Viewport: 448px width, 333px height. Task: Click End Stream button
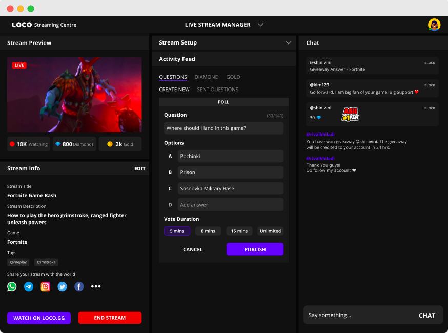point(110,318)
